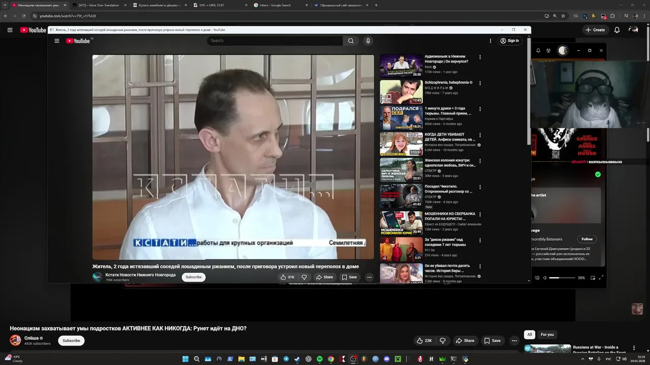Subscribe to the Олёша channel
This screenshot has width=650, height=365.
coord(71,341)
